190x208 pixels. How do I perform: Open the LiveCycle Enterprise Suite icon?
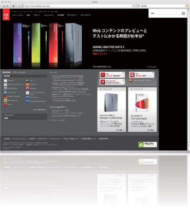pyautogui.click(x=27, y=93)
